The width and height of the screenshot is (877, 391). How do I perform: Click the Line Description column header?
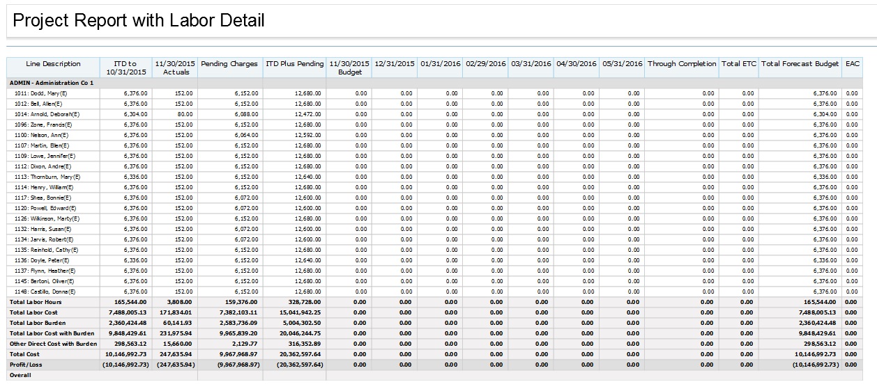[53, 64]
